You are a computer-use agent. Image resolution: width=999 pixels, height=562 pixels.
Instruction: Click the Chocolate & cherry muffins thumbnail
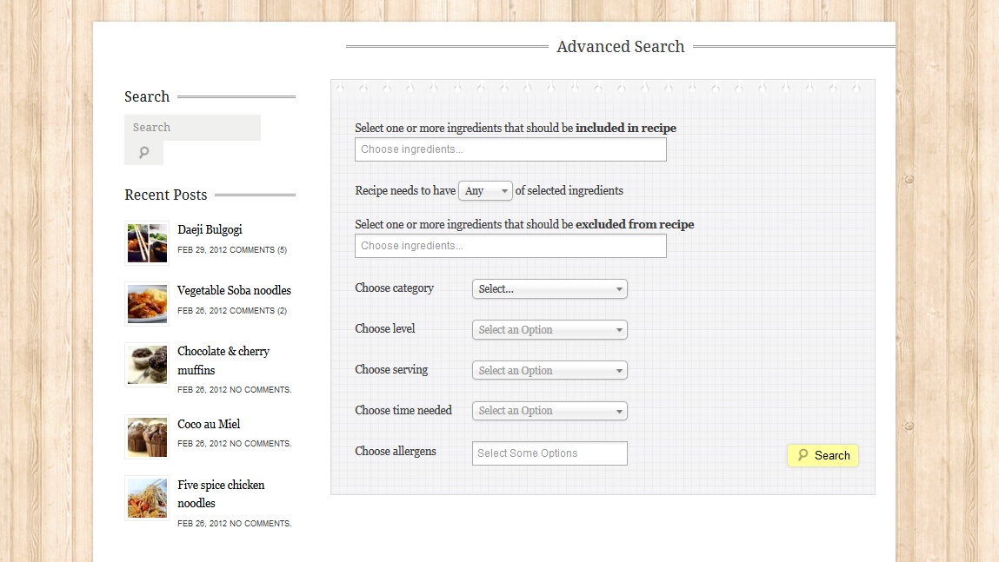click(x=147, y=365)
